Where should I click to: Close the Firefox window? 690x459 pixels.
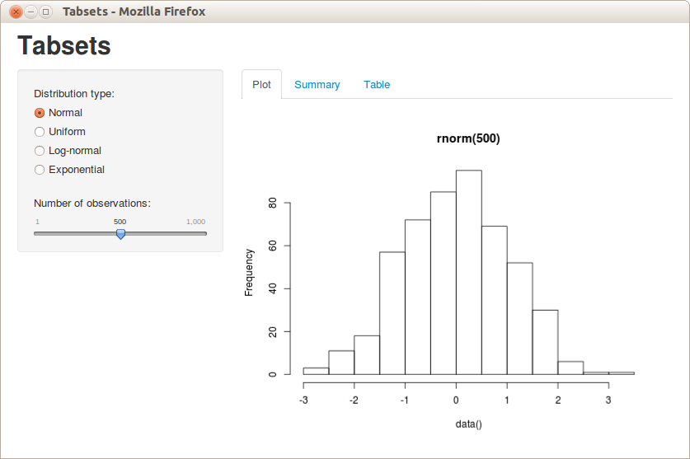pos(15,12)
